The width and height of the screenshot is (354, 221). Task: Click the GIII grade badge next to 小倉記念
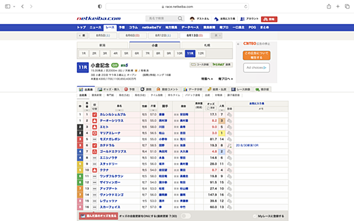[x=115, y=65]
